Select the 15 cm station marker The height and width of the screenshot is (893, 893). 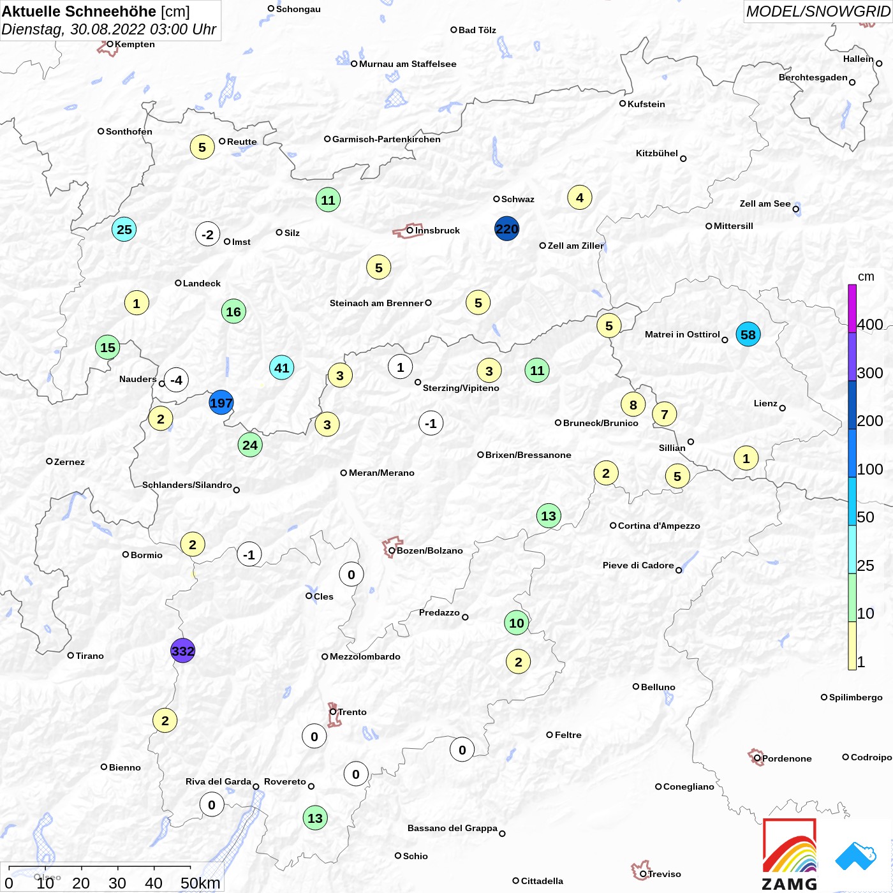tap(108, 348)
